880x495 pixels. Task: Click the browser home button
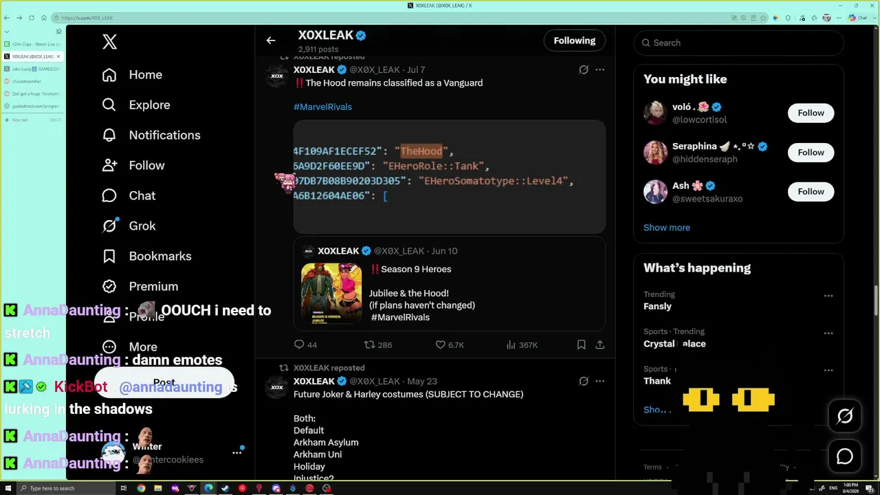(44, 18)
